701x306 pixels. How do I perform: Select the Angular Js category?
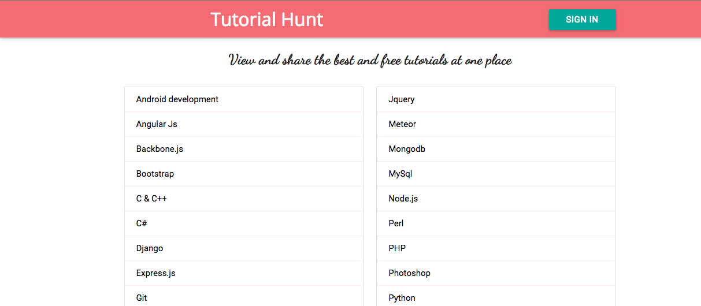[x=244, y=124]
